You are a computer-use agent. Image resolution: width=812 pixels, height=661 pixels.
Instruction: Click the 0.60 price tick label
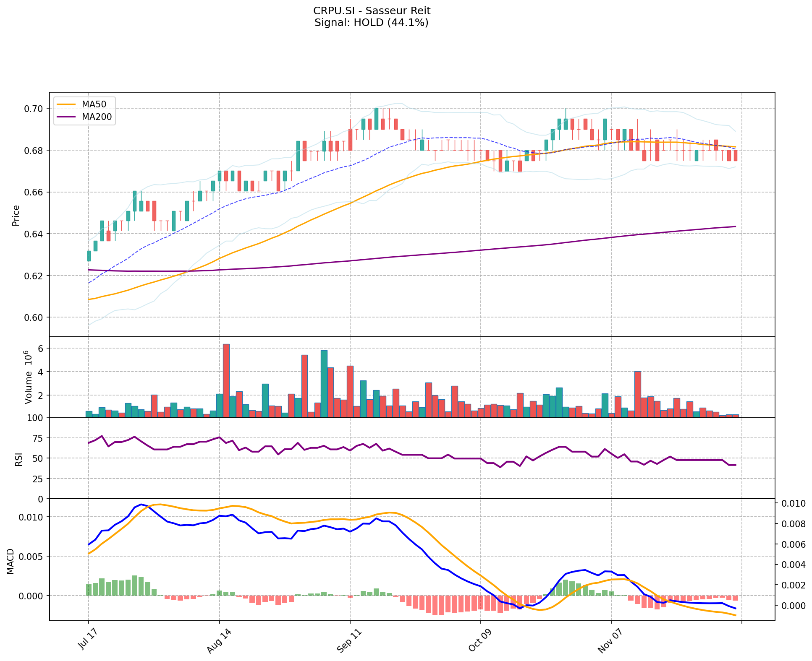(x=33, y=317)
